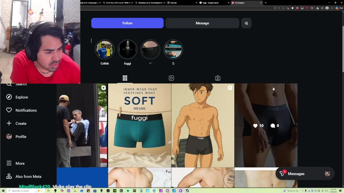Click the Profile avatar icon in sidebar
Viewport: 344px width, 193px height.
coord(9,136)
